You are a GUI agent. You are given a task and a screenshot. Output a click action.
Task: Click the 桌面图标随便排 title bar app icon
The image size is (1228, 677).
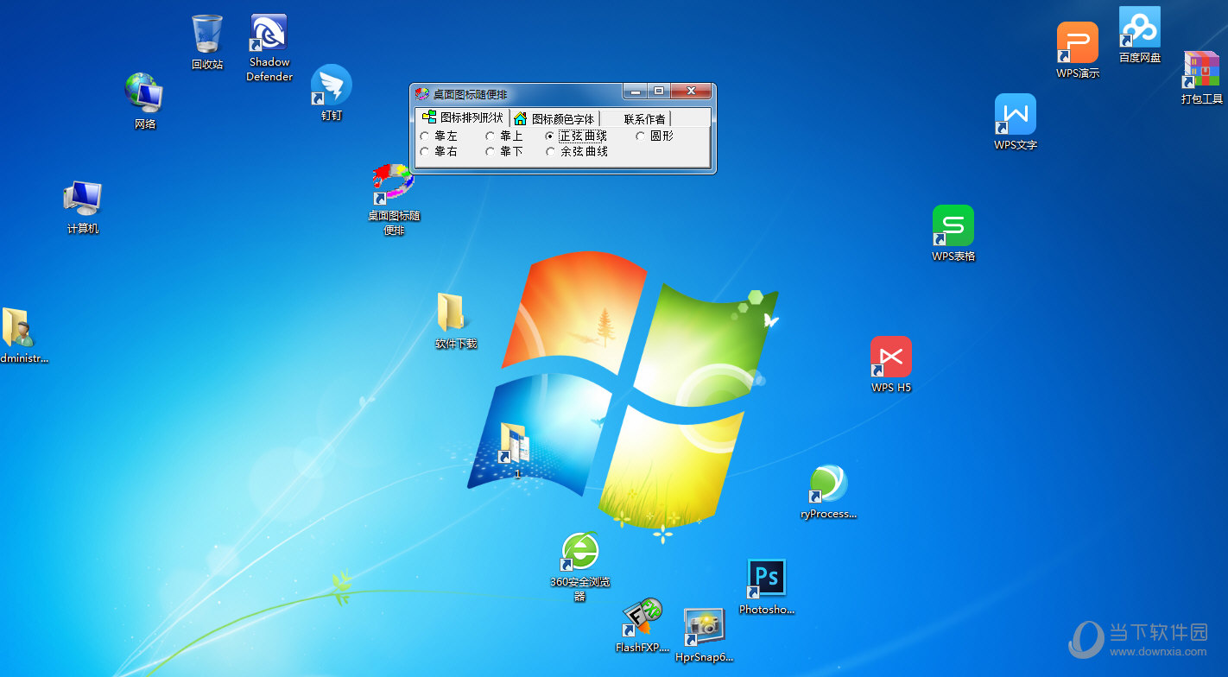422,94
